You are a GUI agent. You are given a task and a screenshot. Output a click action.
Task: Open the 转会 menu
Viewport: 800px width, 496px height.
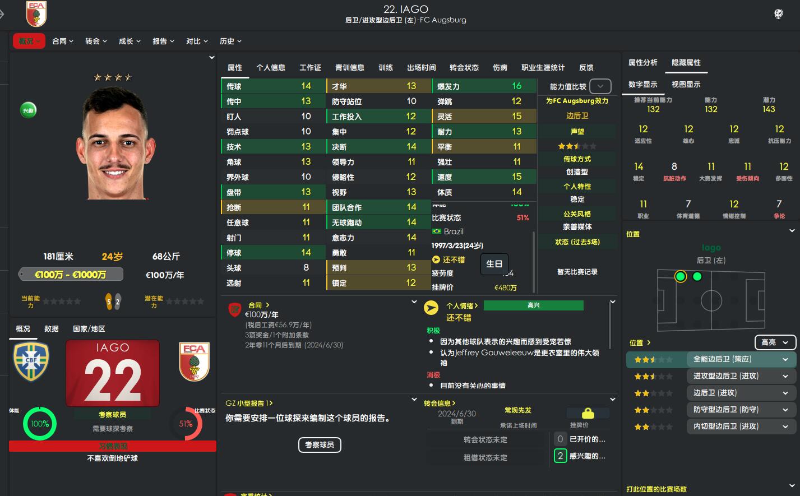pos(96,41)
